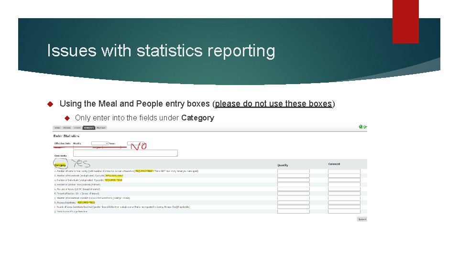This screenshot has width=459, height=258.
Task: Click underlined text "please do not use these boxes"
Action: point(273,104)
